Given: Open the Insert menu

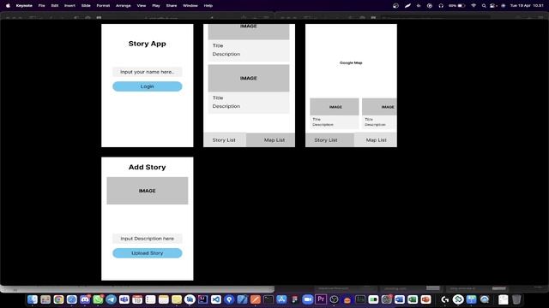Looking at the screenshot, I should click(x=69, y=6).
